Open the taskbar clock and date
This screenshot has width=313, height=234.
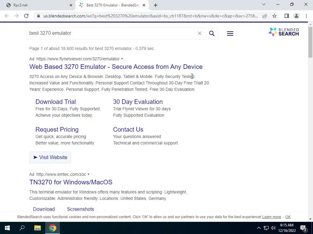click(287, 228)
